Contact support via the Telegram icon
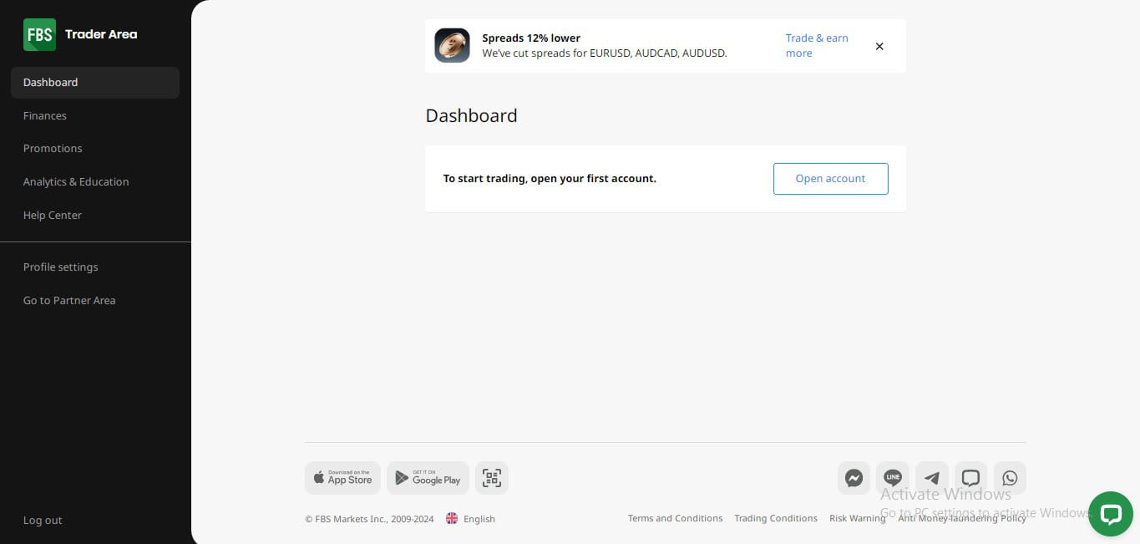The width and height of the screenshot is (1140, 544). [x=931, y=478]
